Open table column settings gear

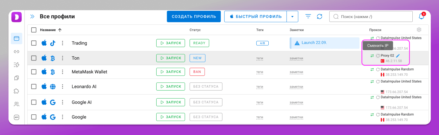tap(419, 30)
